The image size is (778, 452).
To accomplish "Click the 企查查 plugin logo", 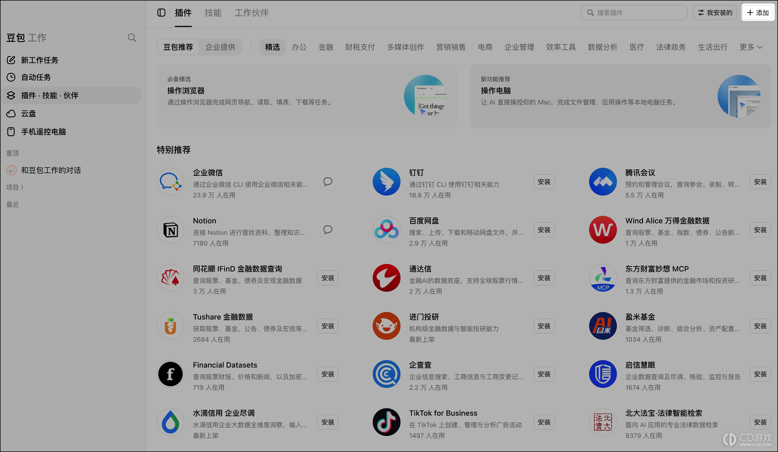I will [x=386, y=374].
